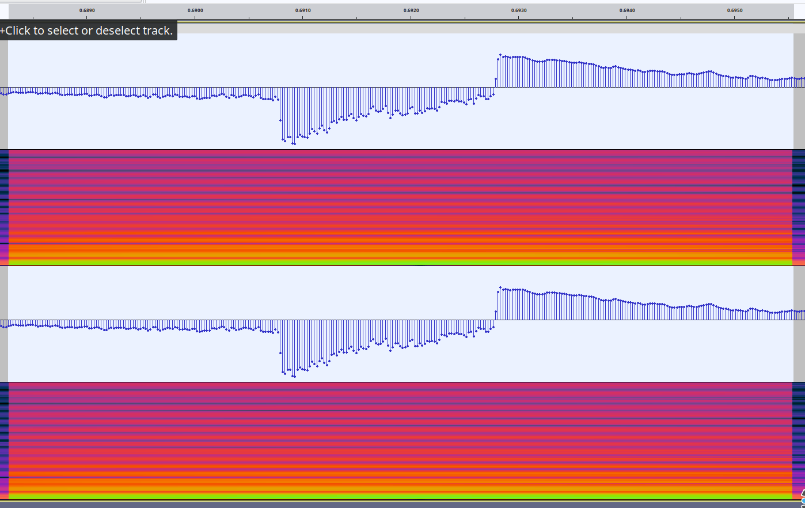Click the dark left edge of the lower spectrogram
The image size is (805, 508).
click(x=4, y=440)
